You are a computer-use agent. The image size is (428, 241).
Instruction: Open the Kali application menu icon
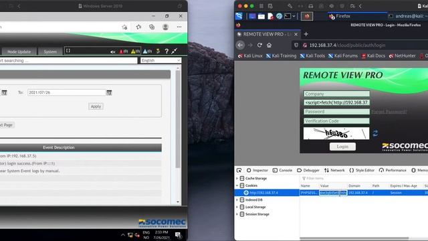(x=239, y=16)
